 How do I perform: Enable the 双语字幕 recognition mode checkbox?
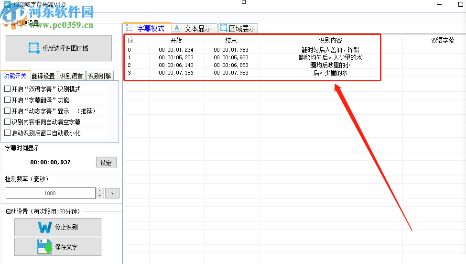coord(8,88)
